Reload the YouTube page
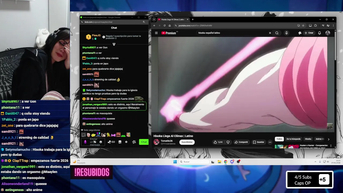343x193 pixels. [165, 25]
